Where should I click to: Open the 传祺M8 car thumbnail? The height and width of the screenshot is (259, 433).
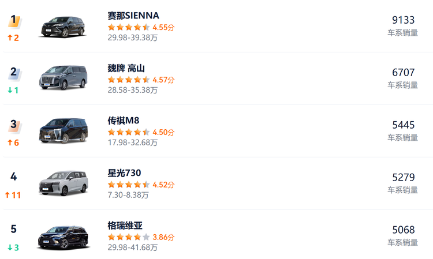[x=63, y=131]
